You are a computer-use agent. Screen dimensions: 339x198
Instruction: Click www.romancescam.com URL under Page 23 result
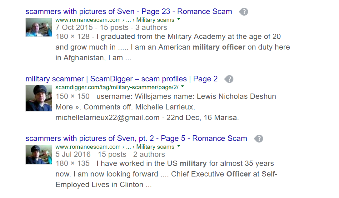click(x=88, y=20)
